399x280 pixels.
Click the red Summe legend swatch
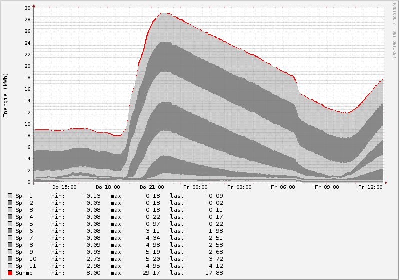tap(10, 273)
